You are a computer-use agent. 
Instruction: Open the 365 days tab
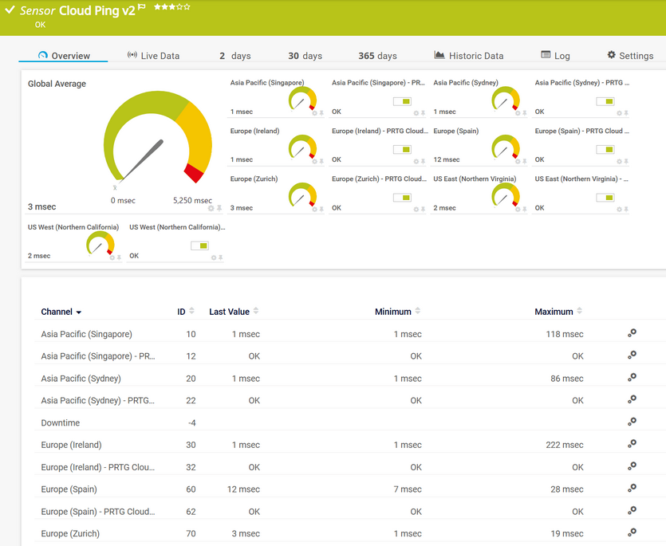pos(377,56)
